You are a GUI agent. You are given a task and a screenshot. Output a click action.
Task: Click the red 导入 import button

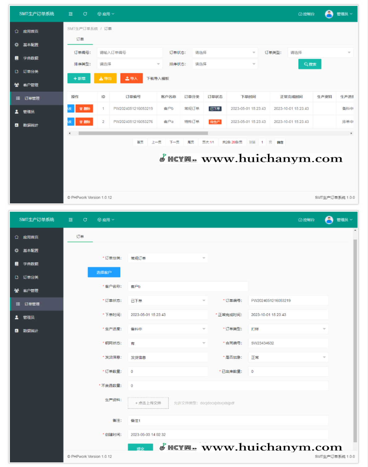coord(131,79)
